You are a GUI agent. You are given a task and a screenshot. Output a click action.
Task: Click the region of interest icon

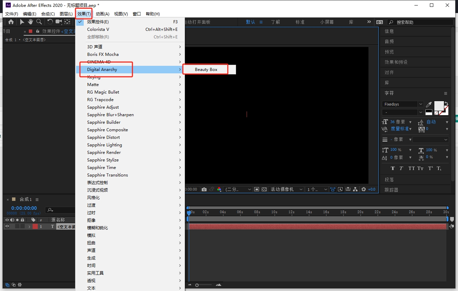pyautogui.click(x=257, y=189)
